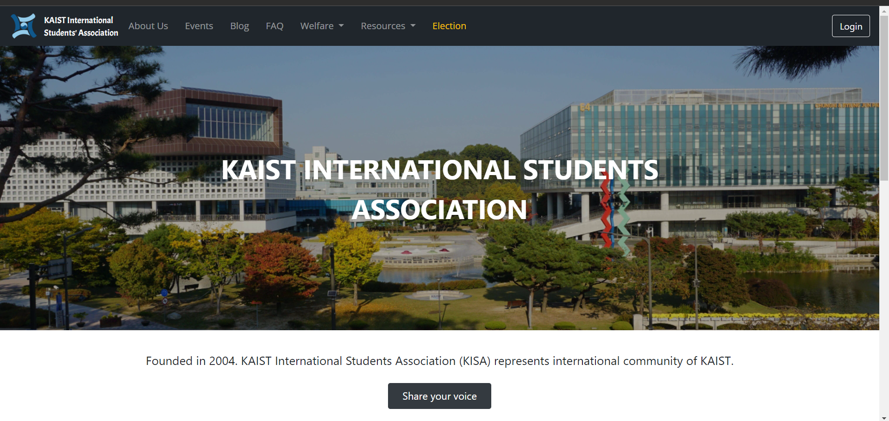Click the KAIST INTERNATIONAL STUDENTS ASSOCIATION hero heading

(439, 189)
